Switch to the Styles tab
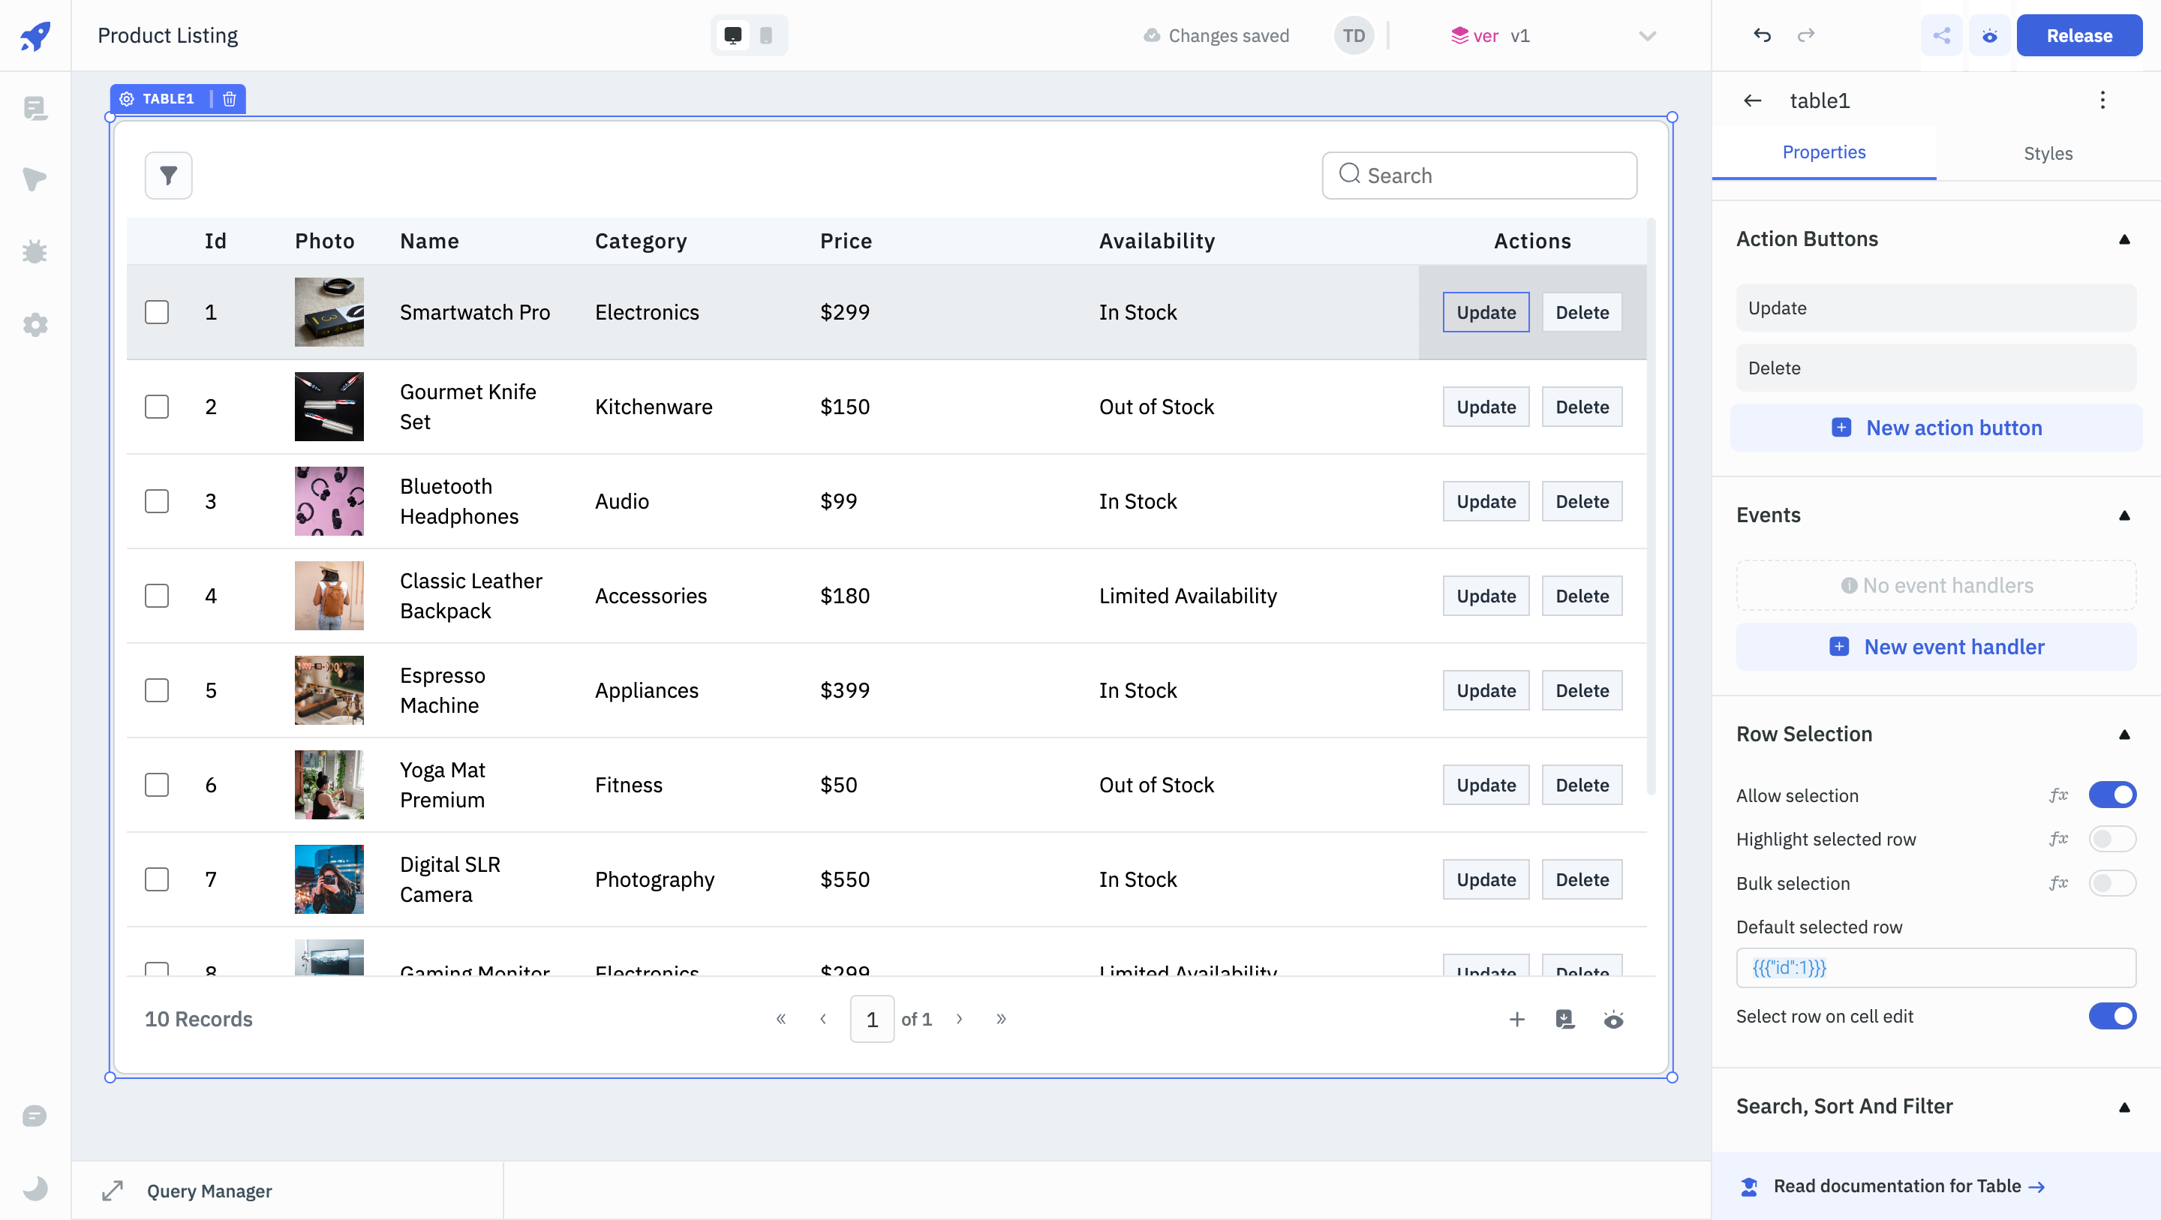The height and width of the screenshot is (1220, 2161). pos(2048,153)
